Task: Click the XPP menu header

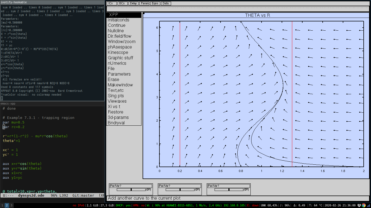Action: (x=124, y=15)
